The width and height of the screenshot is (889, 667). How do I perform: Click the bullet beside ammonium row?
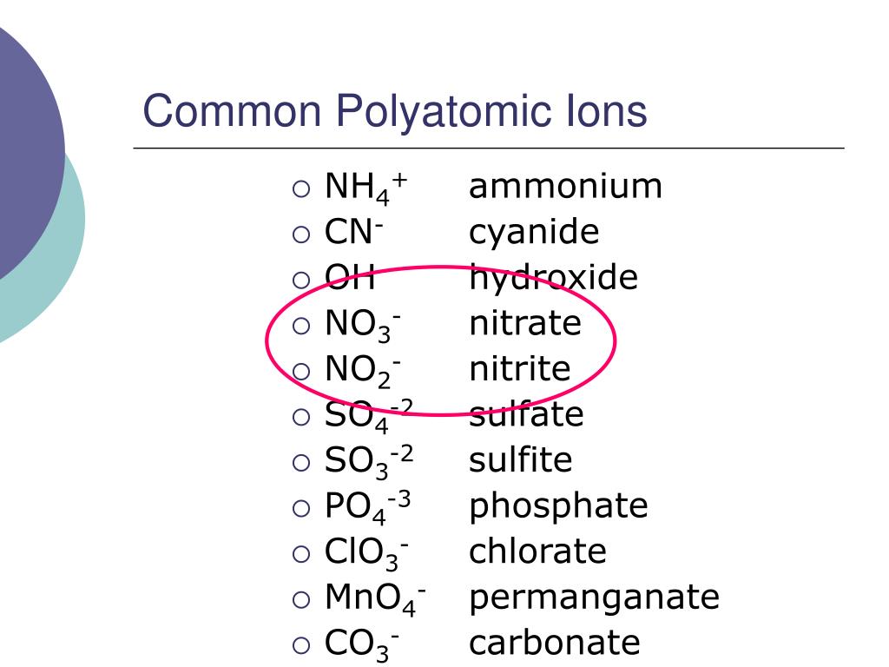(301, 188)
